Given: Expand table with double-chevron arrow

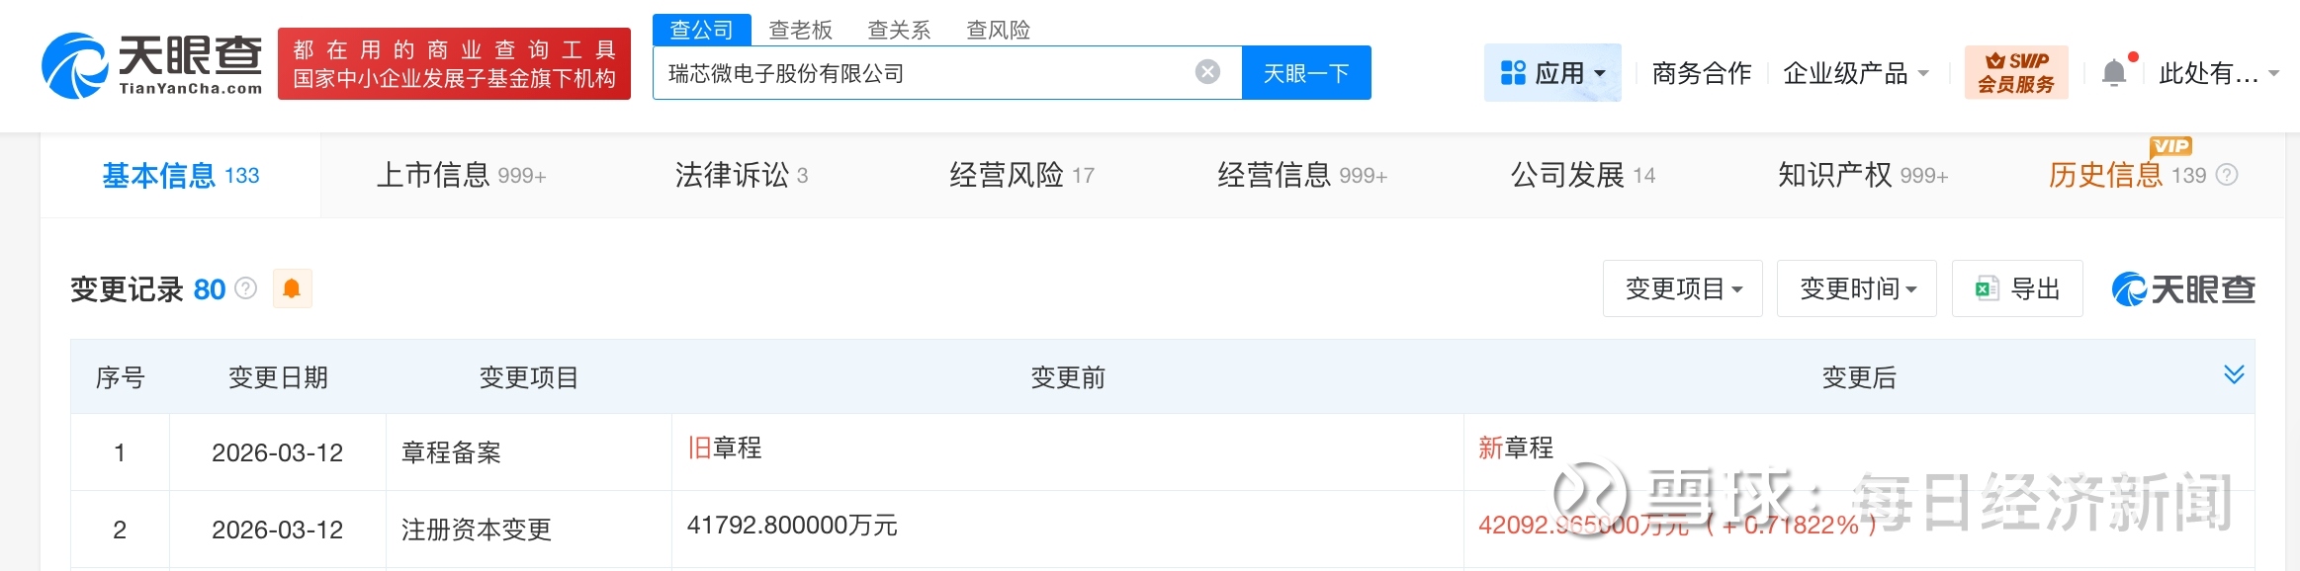Looking at the screenshot, I should (x=2234, y=374).
